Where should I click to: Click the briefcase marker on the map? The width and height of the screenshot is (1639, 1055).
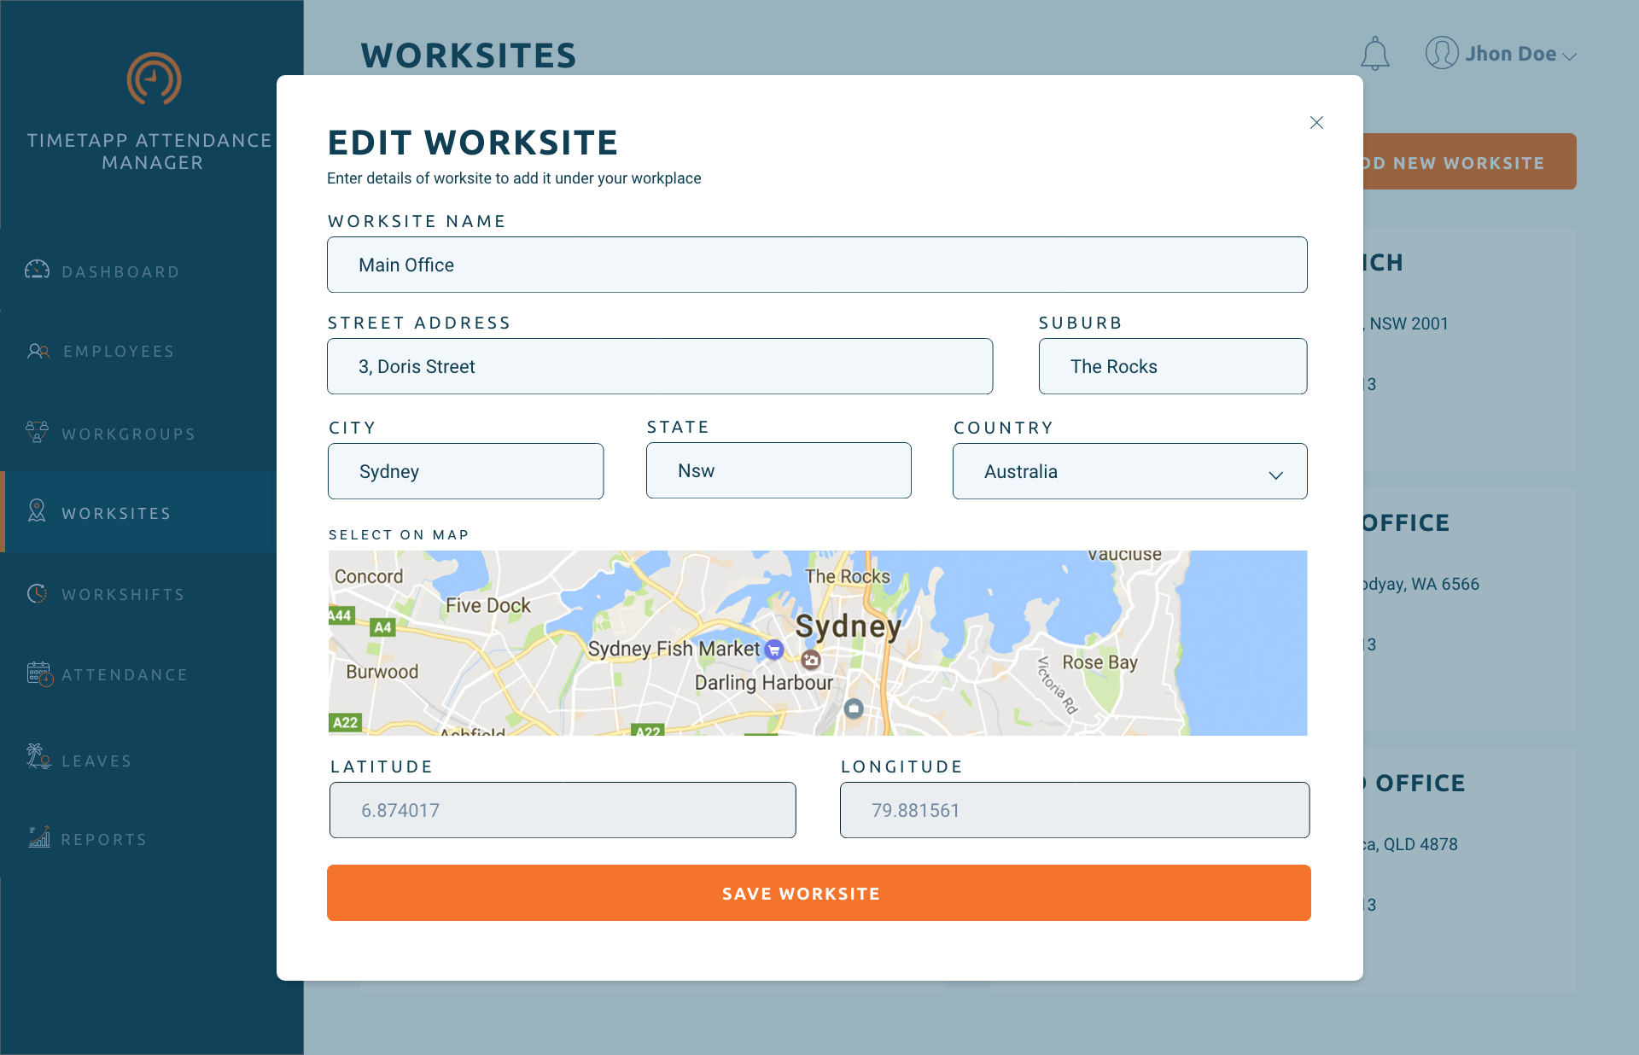[854, 708]
